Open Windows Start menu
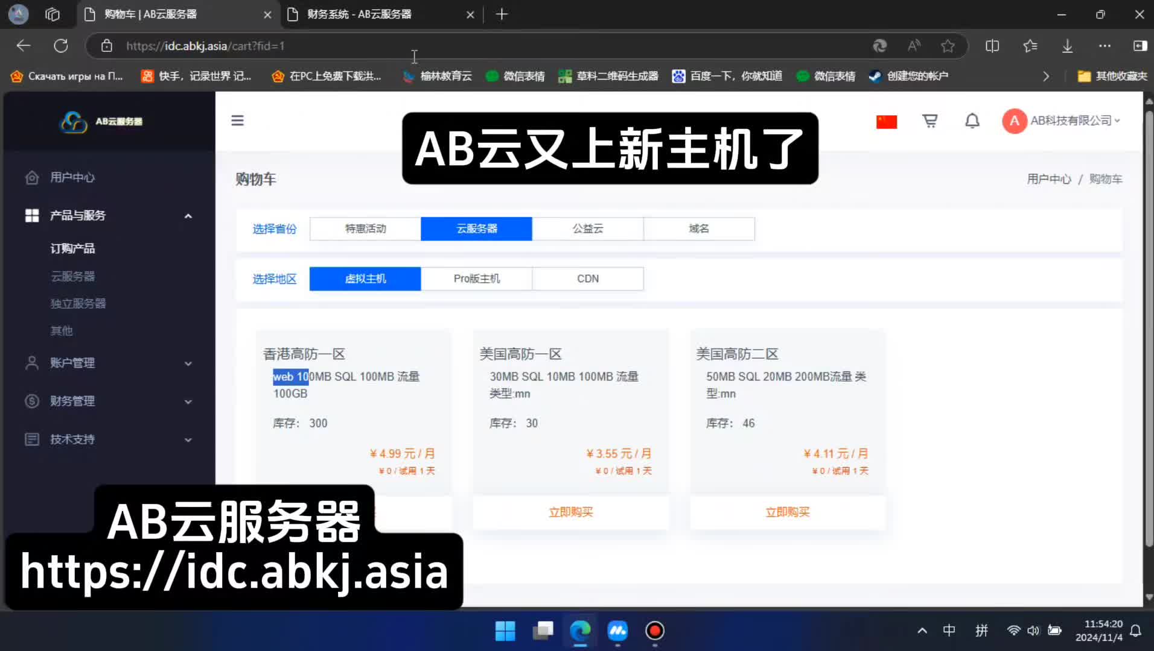 pos(505,631)
